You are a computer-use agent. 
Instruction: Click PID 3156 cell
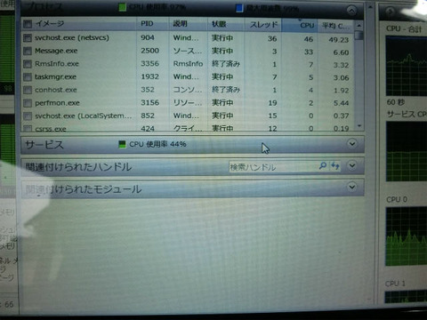[149, 103]
